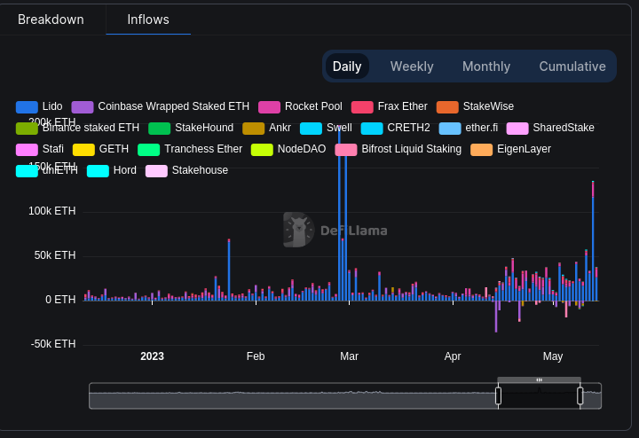Click the tall mid-May inflow bar
This screenshot has height=438, width=639.
593,241
